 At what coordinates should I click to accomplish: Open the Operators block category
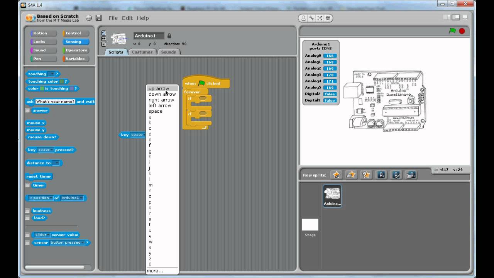(76, 50)
